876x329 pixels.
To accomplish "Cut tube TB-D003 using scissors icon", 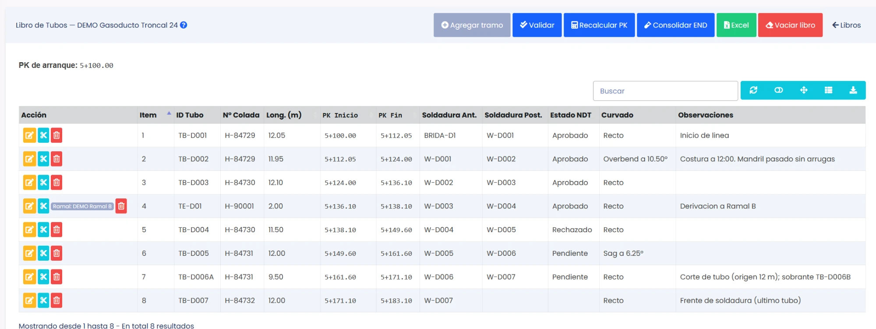I will pyautogui.click(x=43, y=183).
